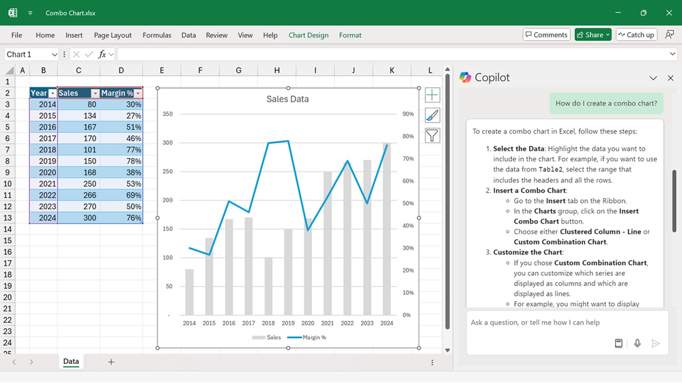Open Chart Filters funnel button

[x=432, y=136]
